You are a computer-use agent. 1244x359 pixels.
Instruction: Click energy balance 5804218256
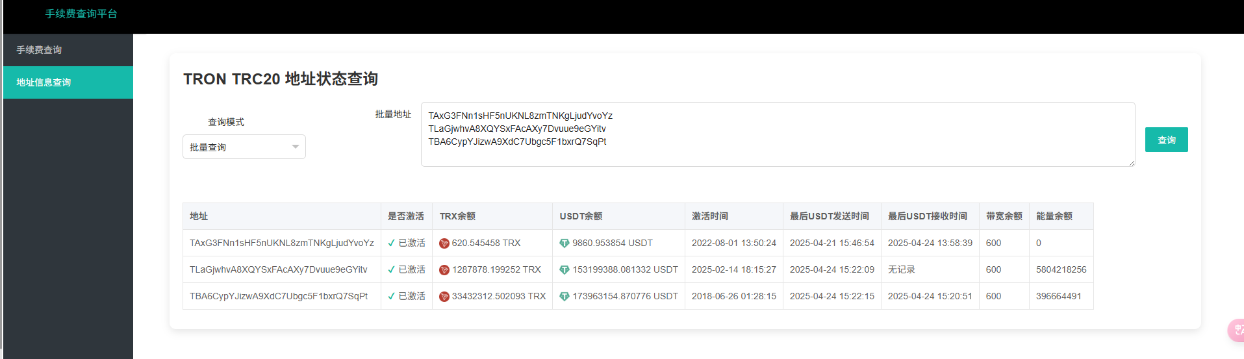pos(1061,269)
